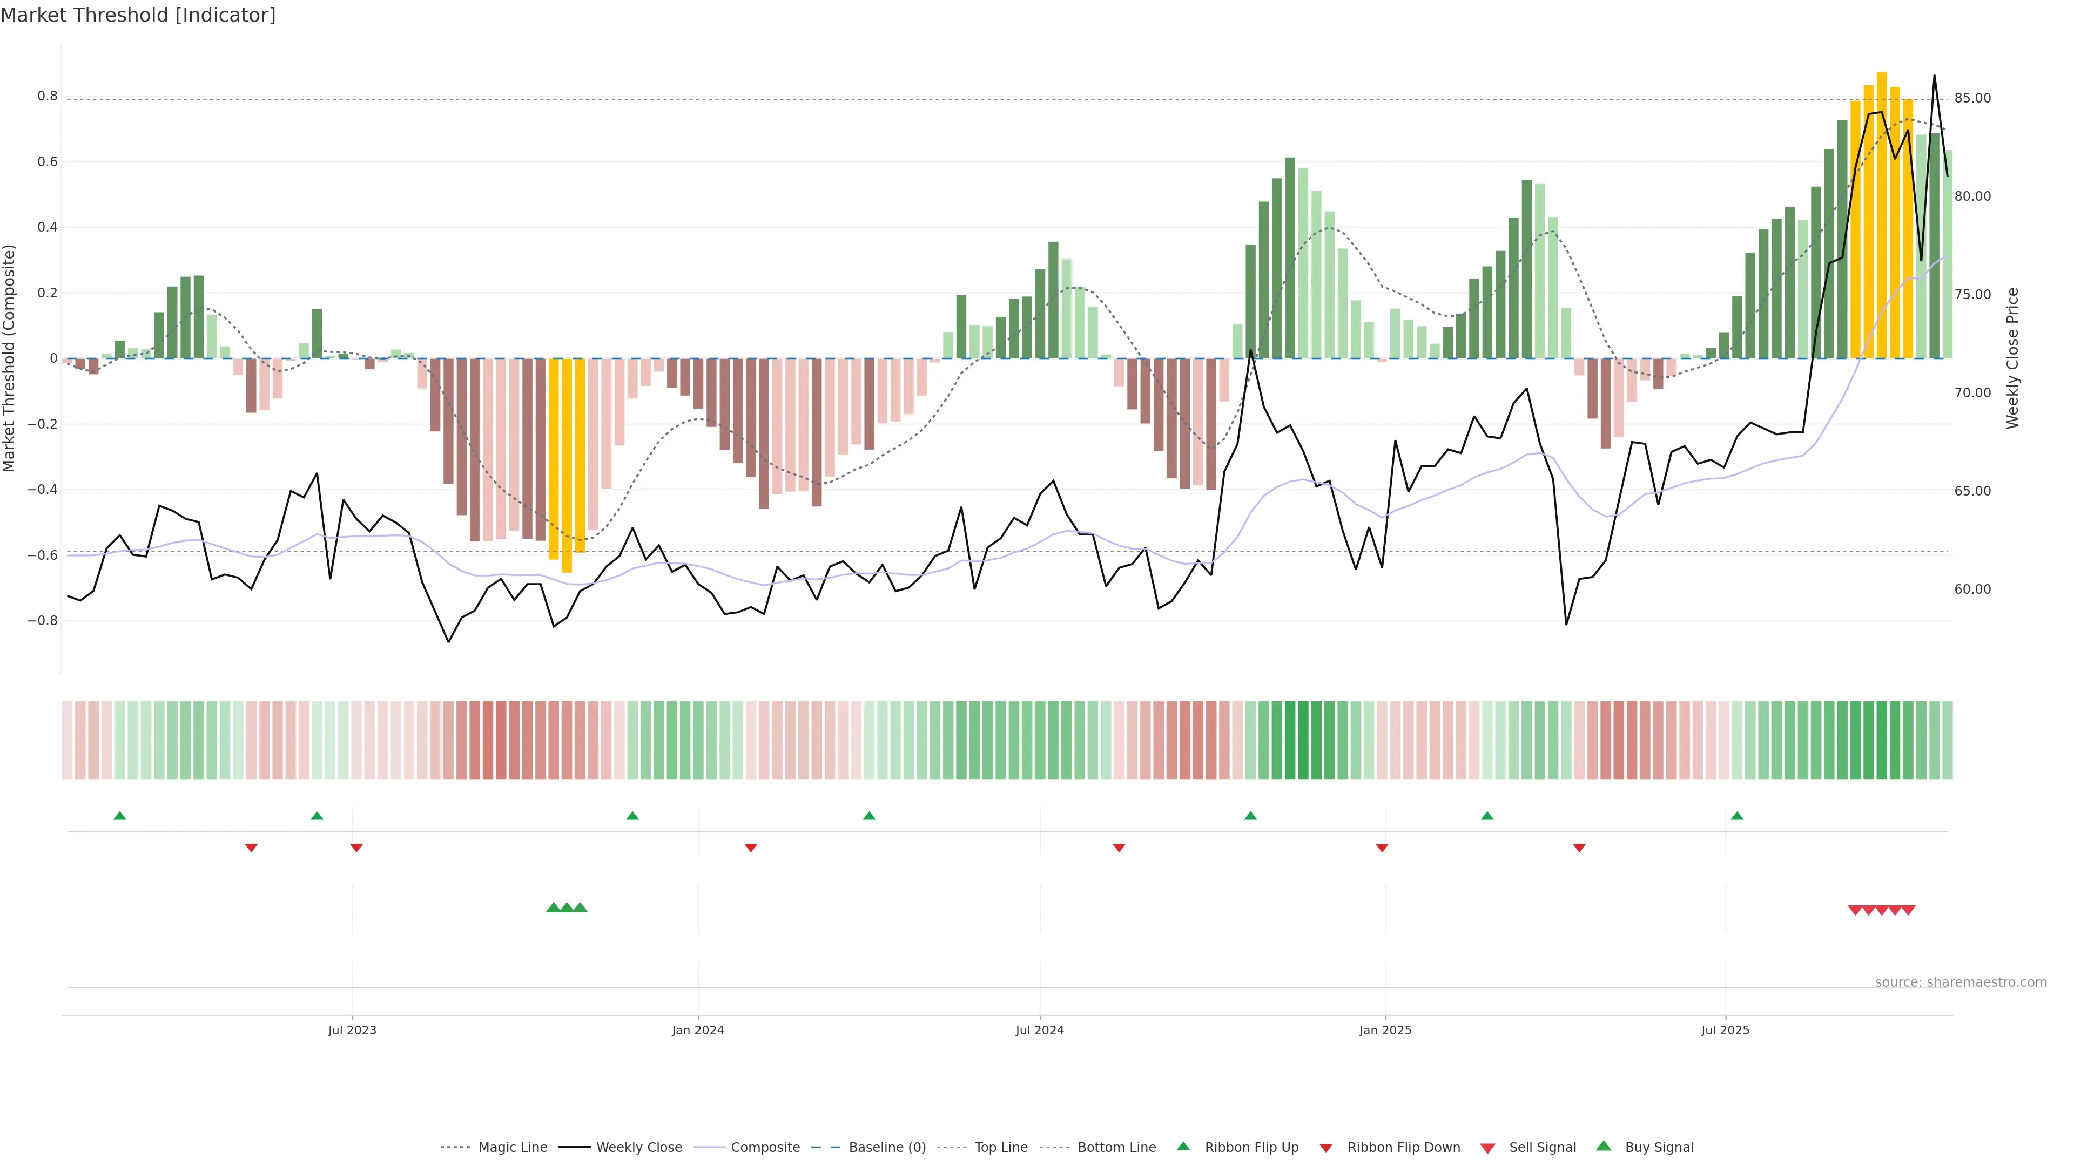Hide the Composite line via legend
2074x1166 pixels.
[x=765, y=1148]
